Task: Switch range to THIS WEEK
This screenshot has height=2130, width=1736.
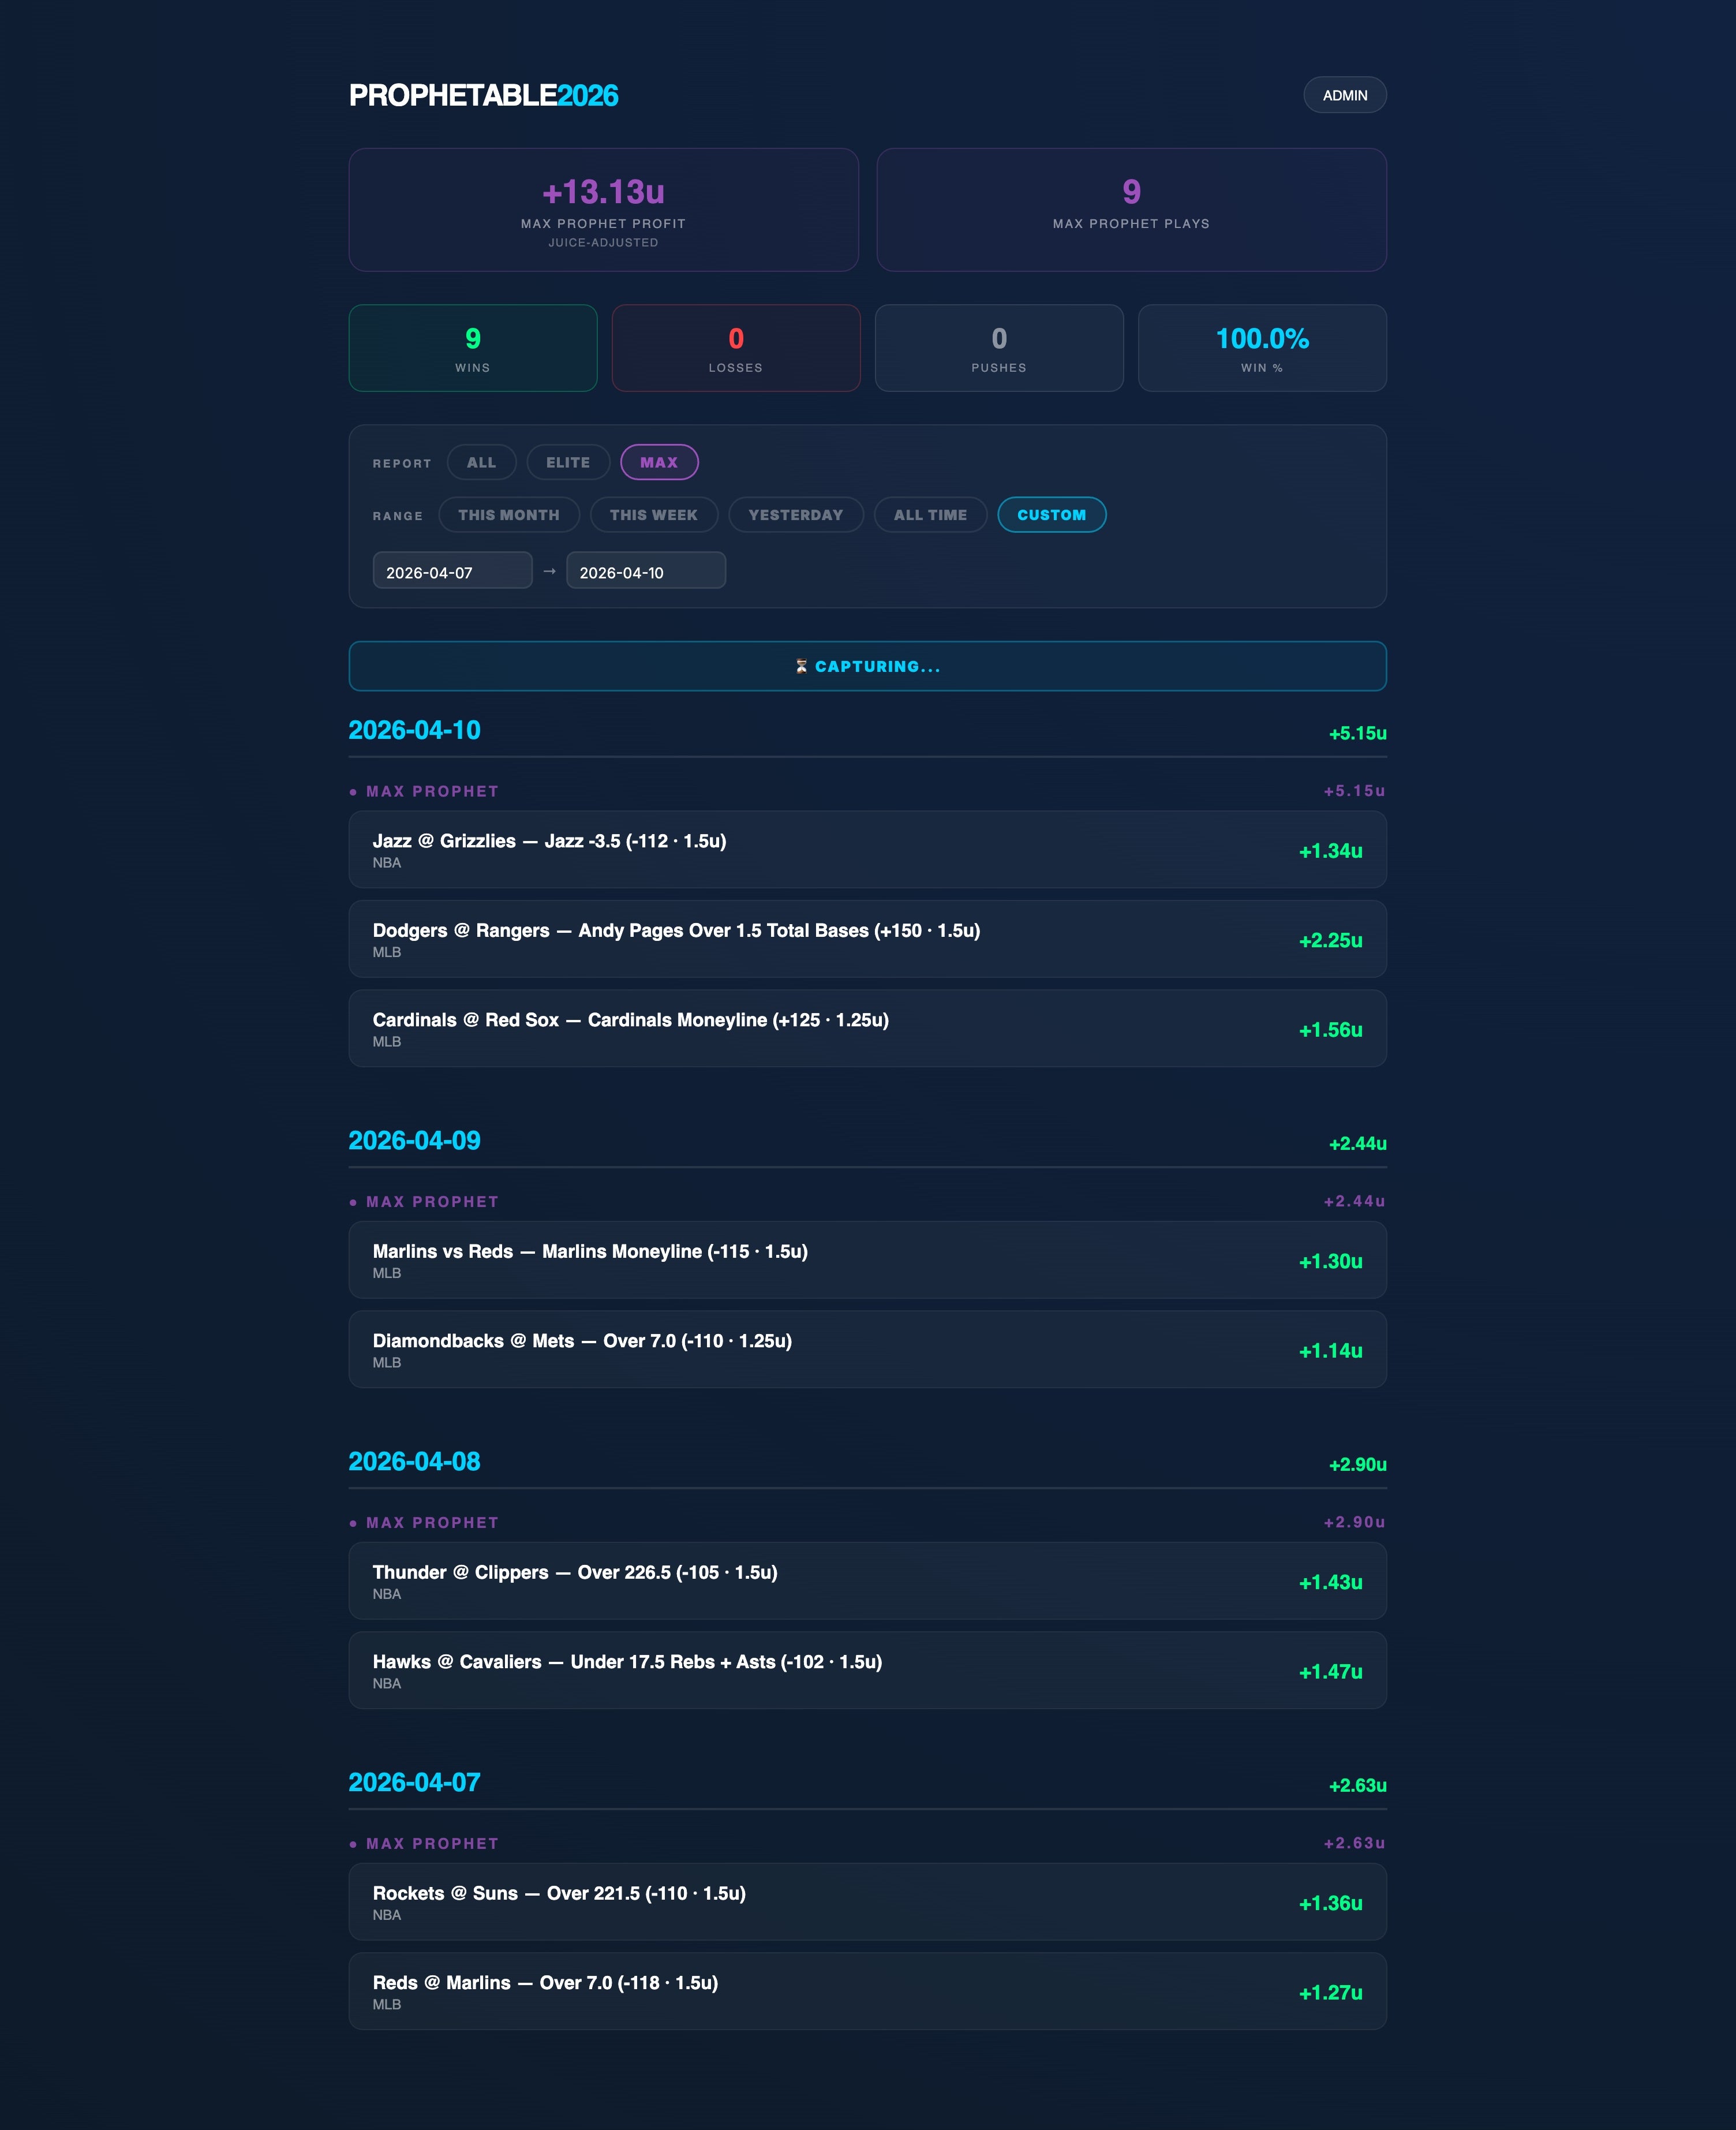Action: point(653,515)
